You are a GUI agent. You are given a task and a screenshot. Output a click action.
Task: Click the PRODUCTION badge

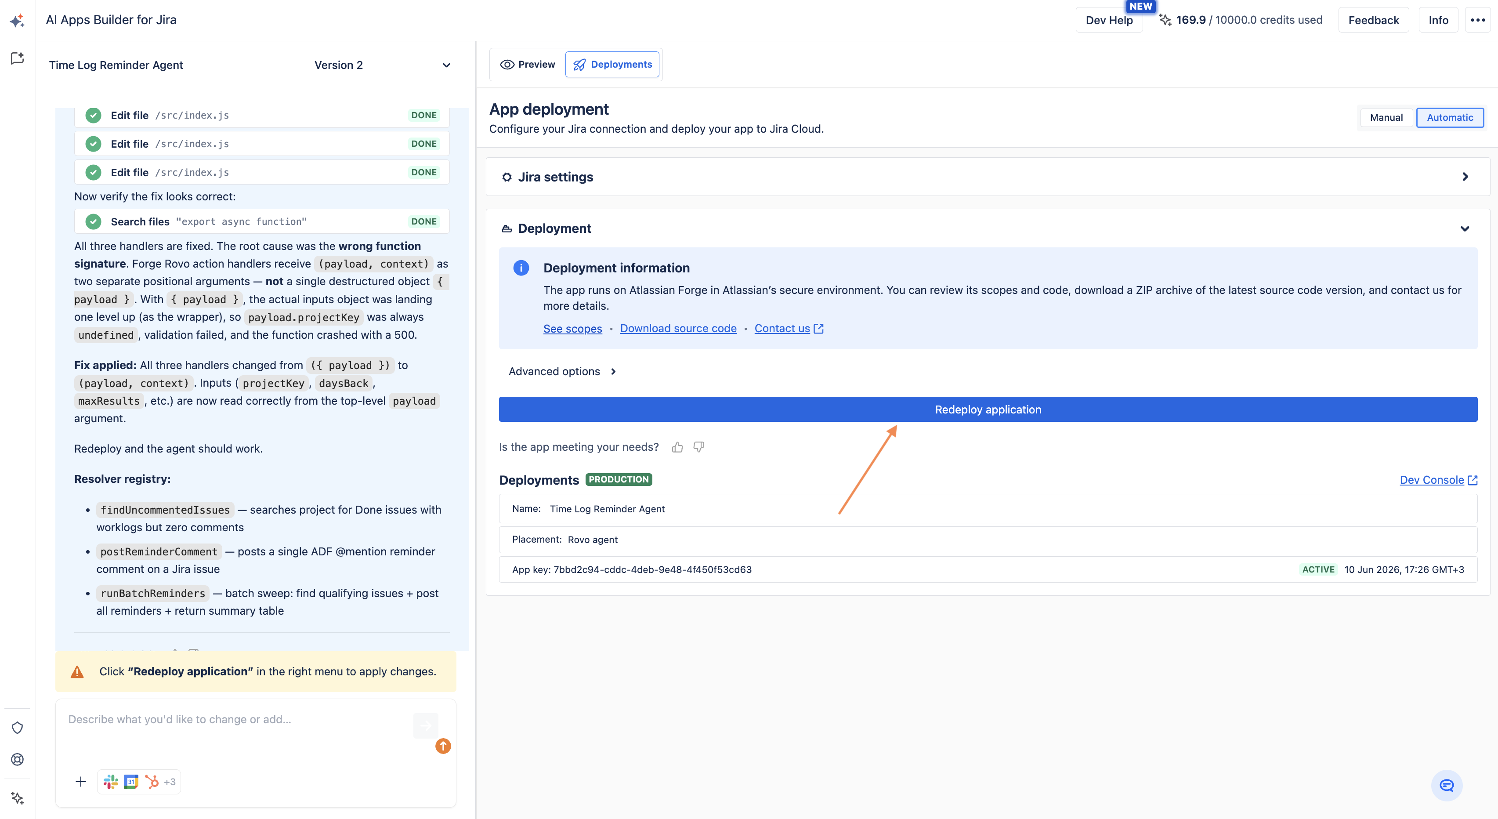pyautogui.click(x=619, y=479)
